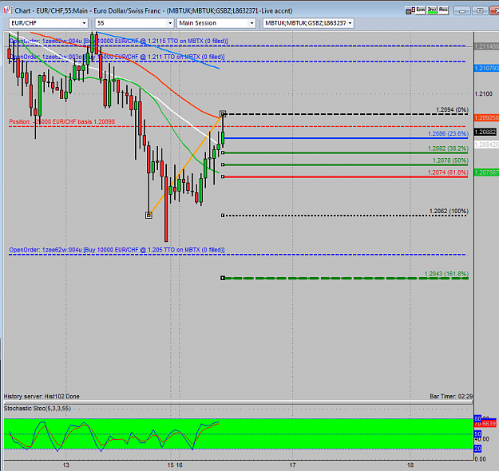Click the 50% Fibonacci level handle

(223, 164)
